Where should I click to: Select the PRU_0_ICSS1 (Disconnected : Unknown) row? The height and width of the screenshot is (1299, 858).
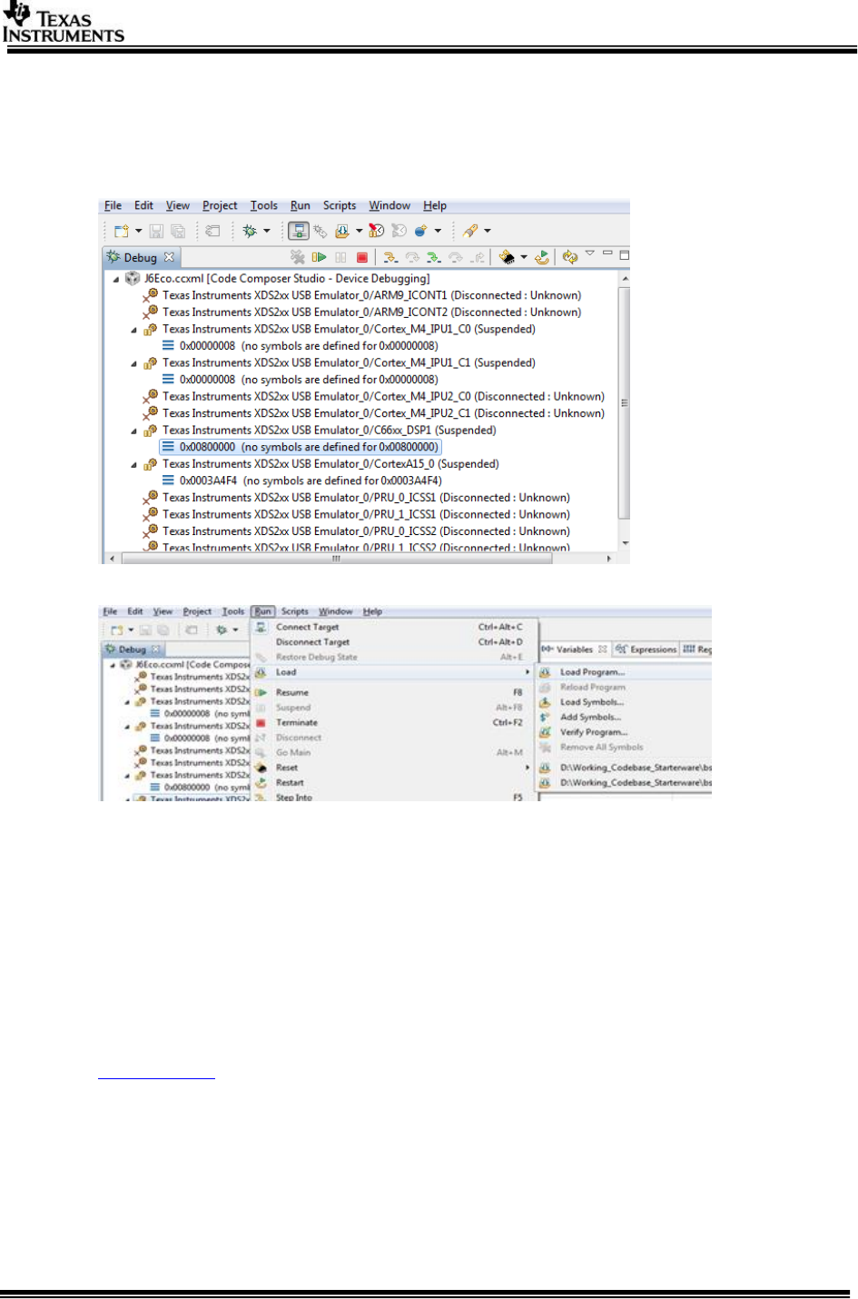coord(358,498)
